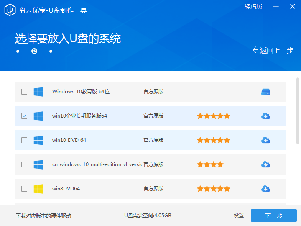
Task: Check the Windows 10教育版 64位 checkbox
Action: tap(24, 92)
